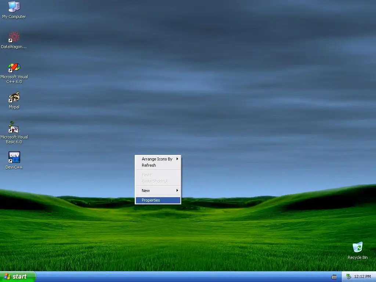Screen dimensions: 376x282
Task: Open the New submenu
Action: click(158, 191)
